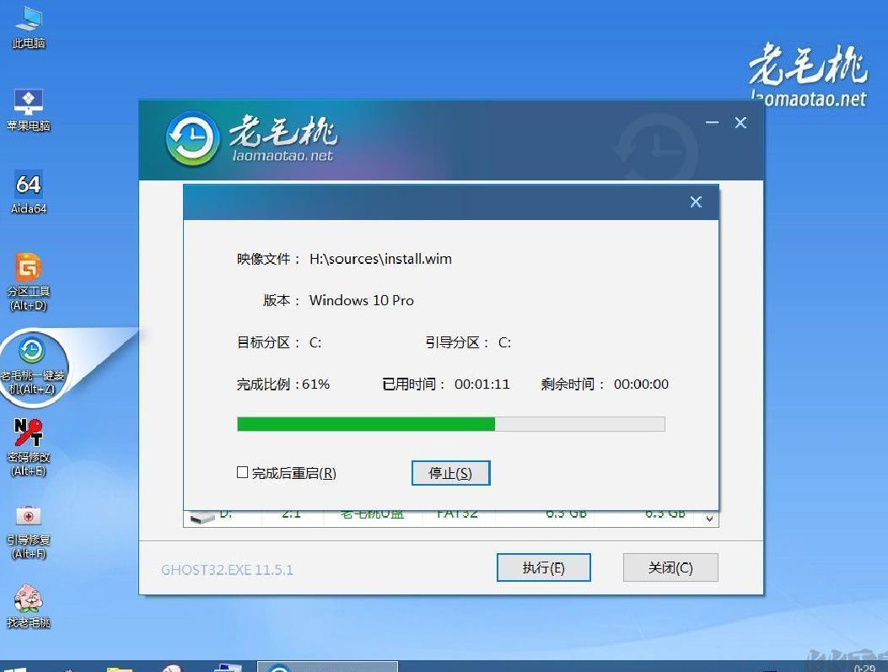Click the remaining time 00:00:00
This screenshot has width=888, height=672.
(x=641, y=384)
